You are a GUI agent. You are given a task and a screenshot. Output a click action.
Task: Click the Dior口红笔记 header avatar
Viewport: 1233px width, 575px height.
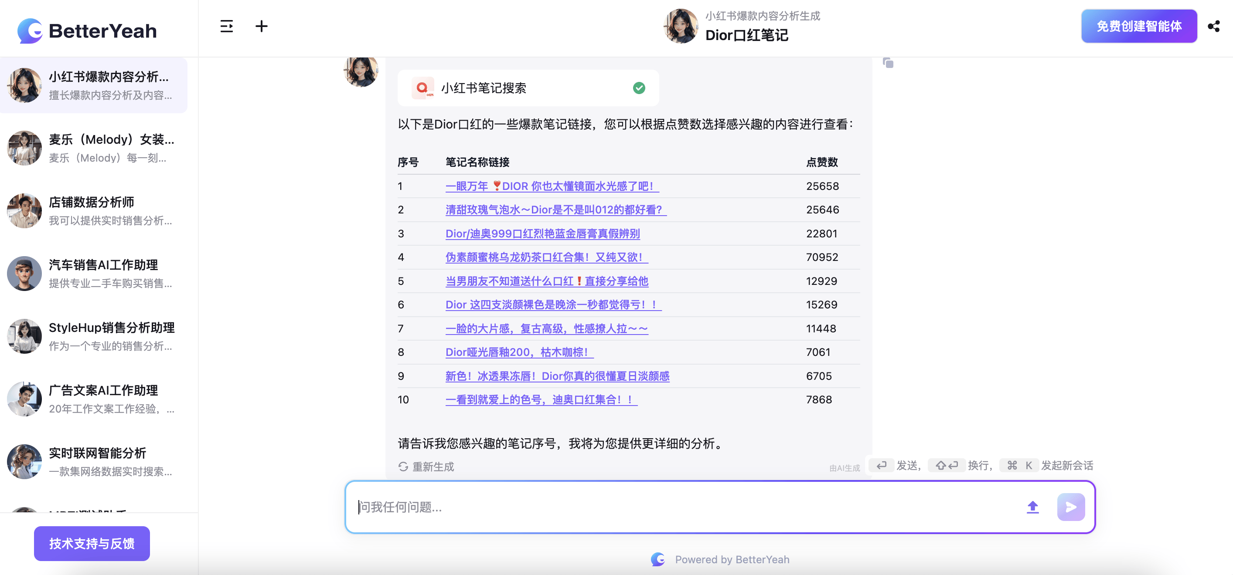pos(681,26)
